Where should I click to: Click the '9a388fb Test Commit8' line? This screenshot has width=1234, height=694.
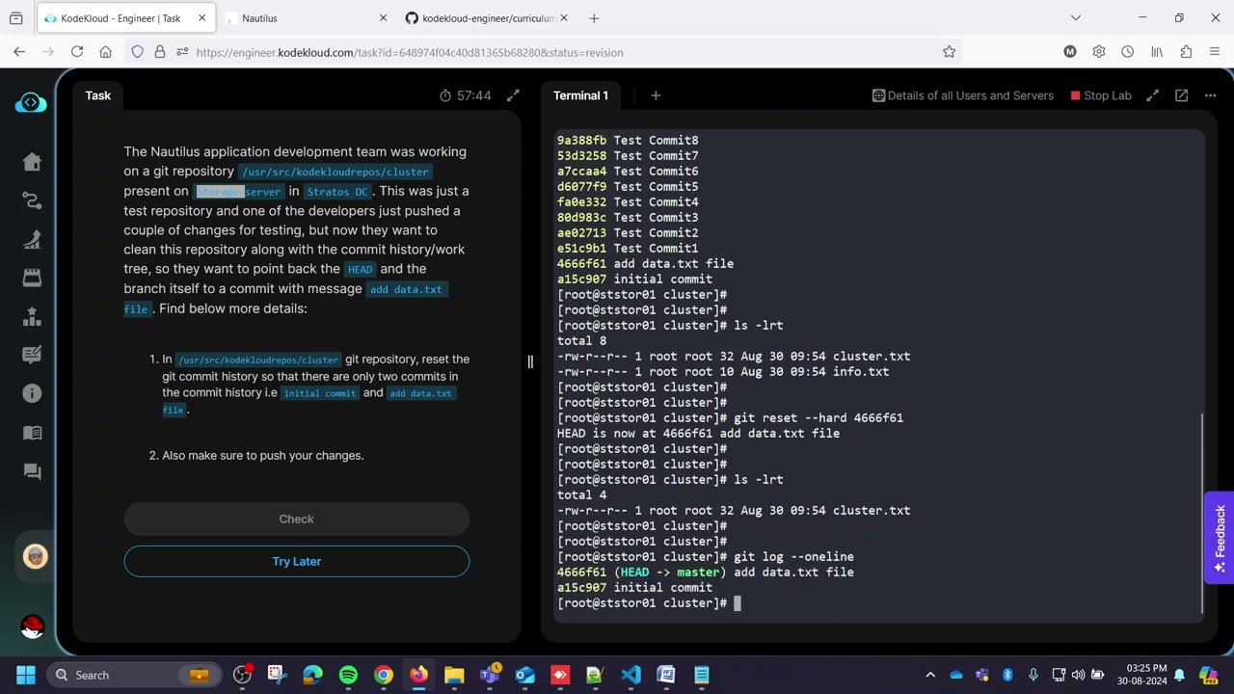point(628,141)
